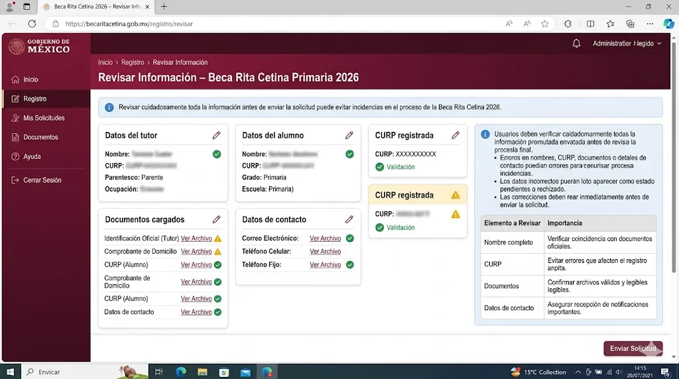
Task: Open the Windows Start menu
Action: point(11,372)
